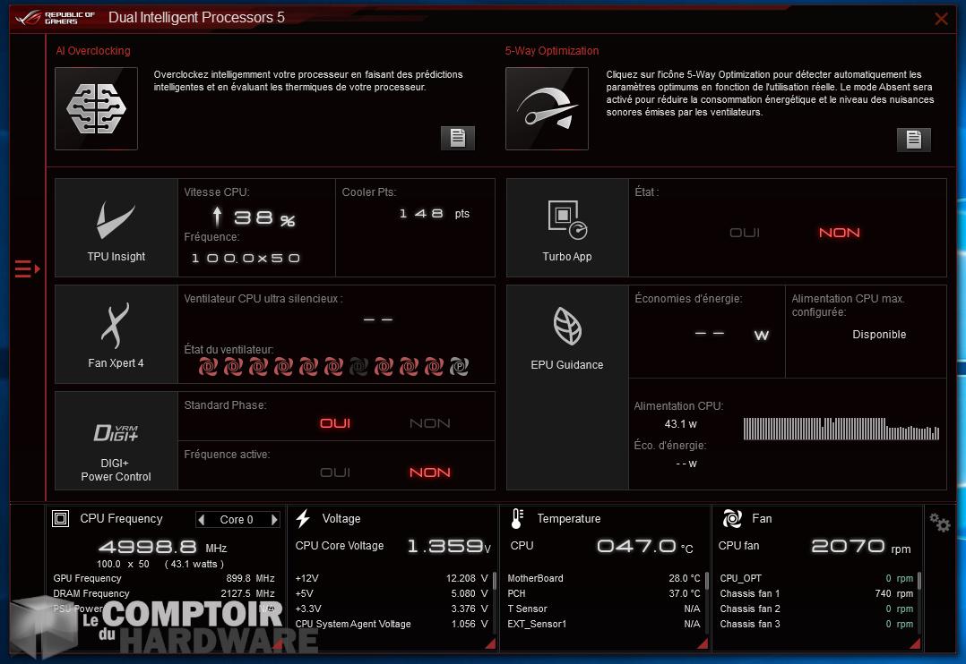Viewport: 966px width, 664px height.
Task: Expand the left side menu arrow
Action: tap(27, 268)
